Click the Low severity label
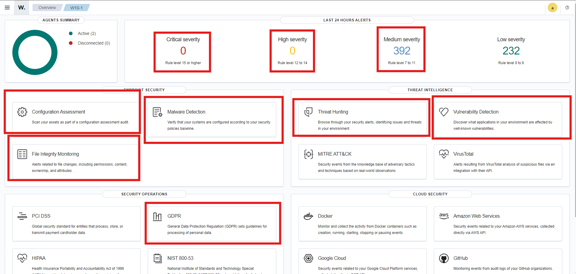576x274 pixels. click(x=511, y=39)
